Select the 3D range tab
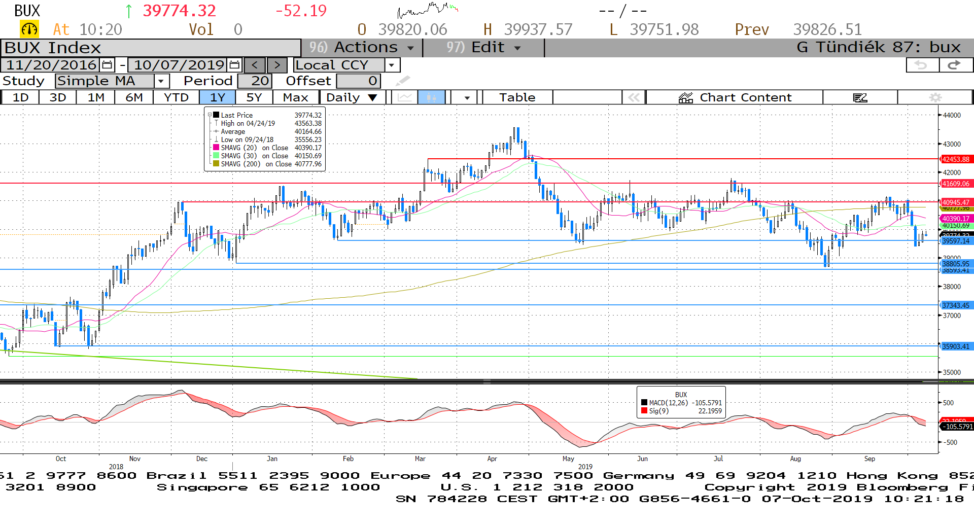 pyautogui.click(x=58, y=97)
